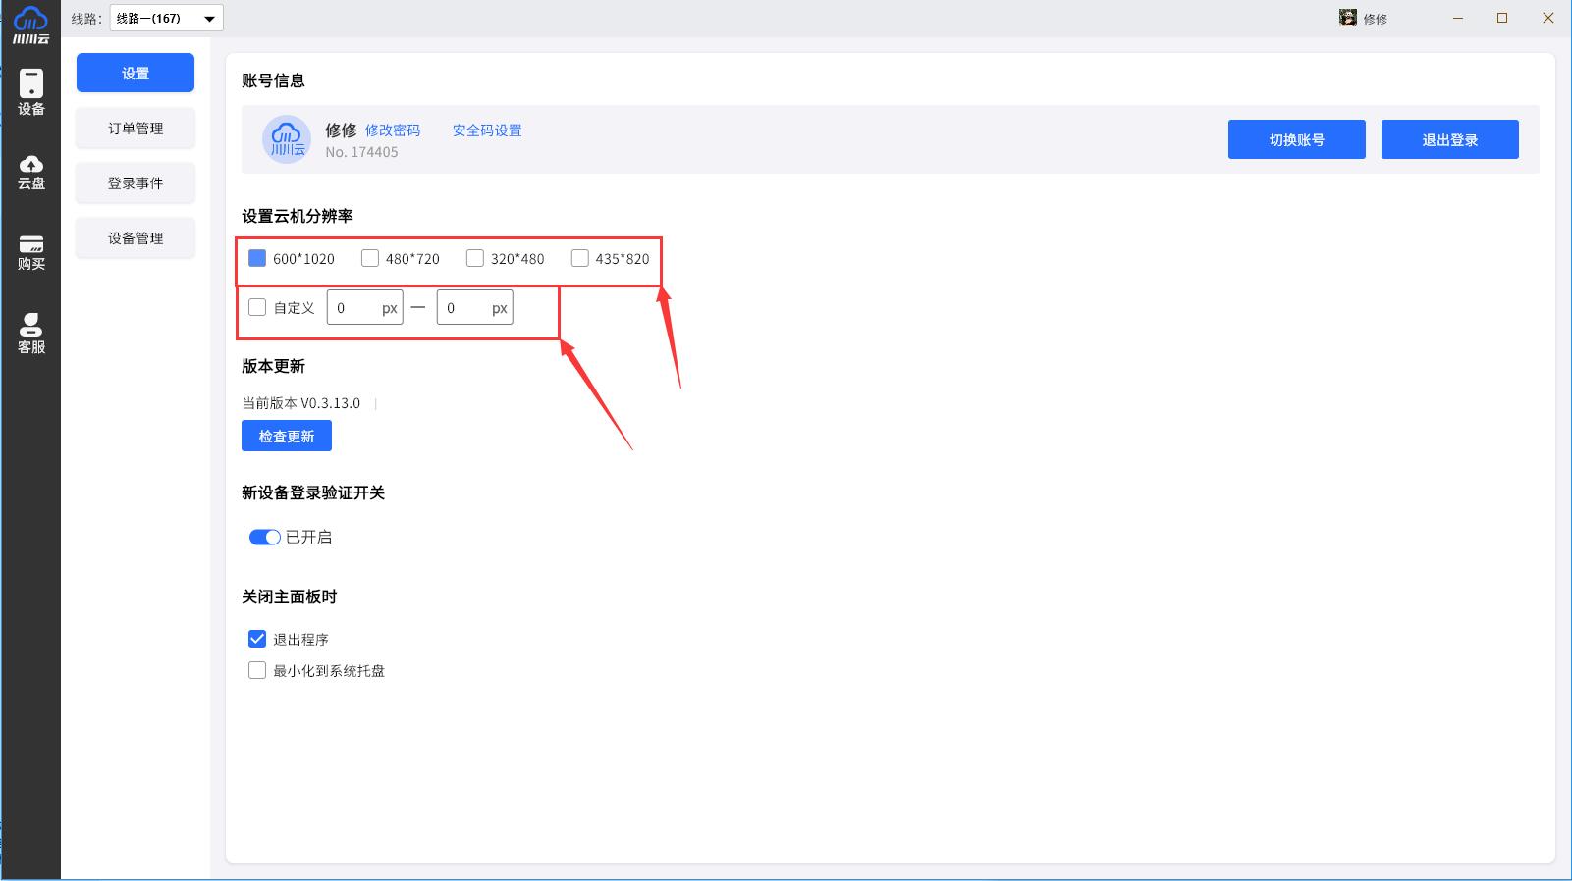1572x881 pixels.
Task: Open the 设备管理 tab
Action: coord(136,238)
